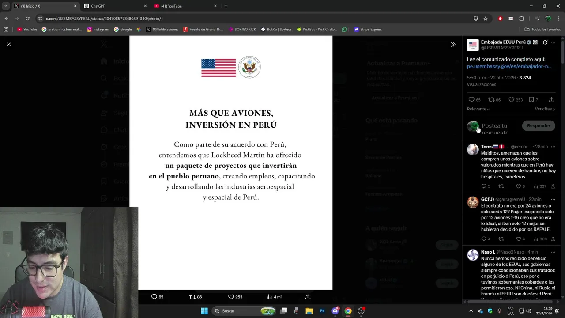
Task: Open the pe.usembassy.gov link
Action: (x=509, y=66)
